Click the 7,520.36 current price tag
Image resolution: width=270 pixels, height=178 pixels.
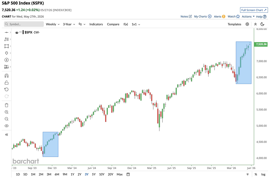coord(261,44)
